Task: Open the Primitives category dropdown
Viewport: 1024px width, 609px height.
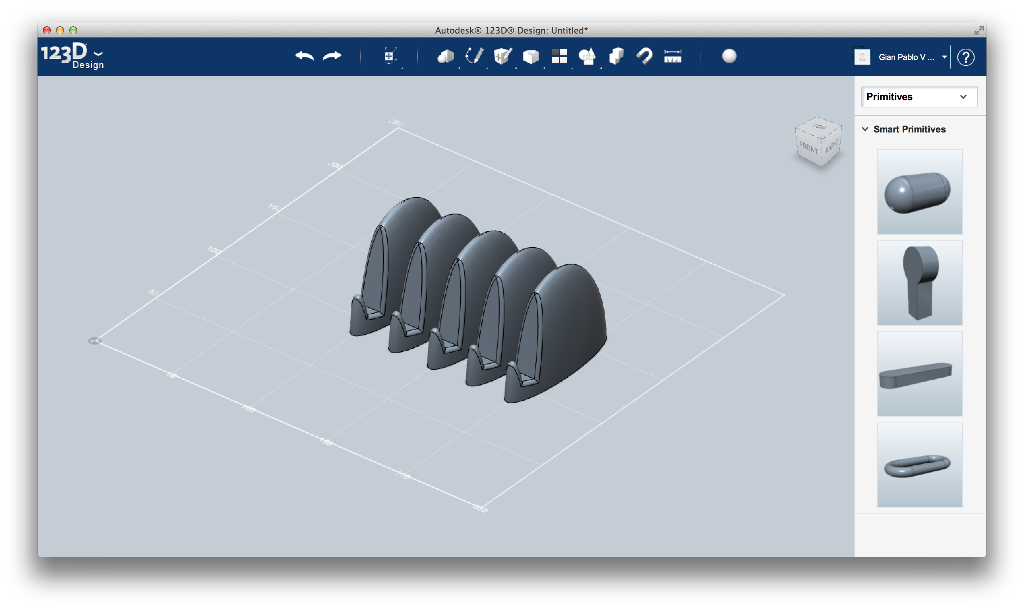Action: [919, 97]
